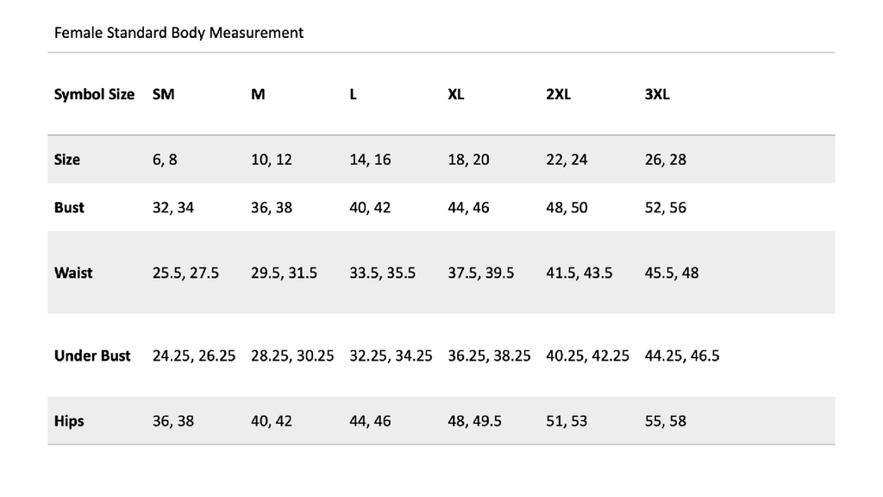This screenshot has width=883, height=497.
Task: Select the Under Bust row label
Action: pos(92,355)
